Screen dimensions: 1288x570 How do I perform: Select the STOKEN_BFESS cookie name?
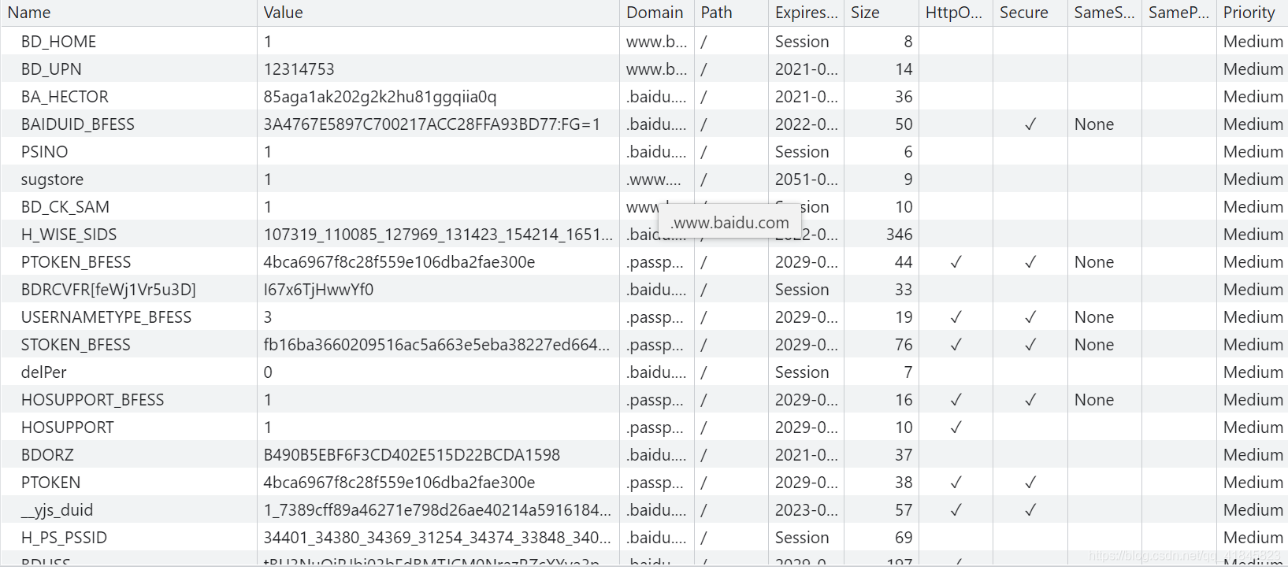coord(76,345)
